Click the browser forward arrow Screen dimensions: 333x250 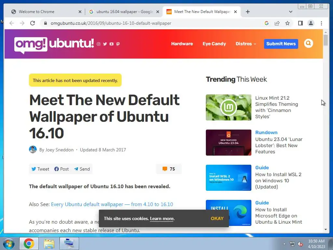[22, 23]
